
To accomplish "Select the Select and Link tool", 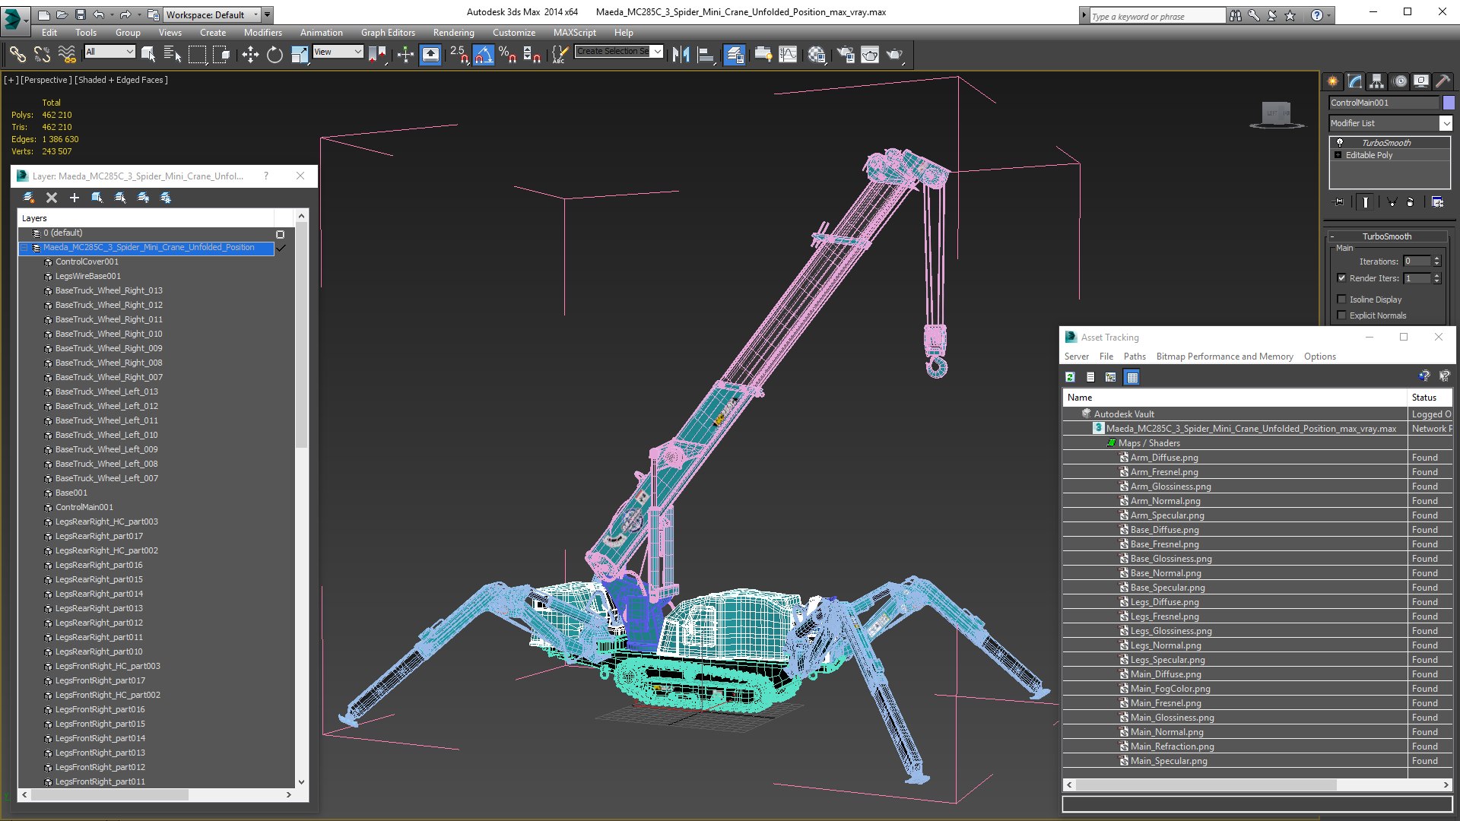I will pyautogui.click(x=17, y=54).
